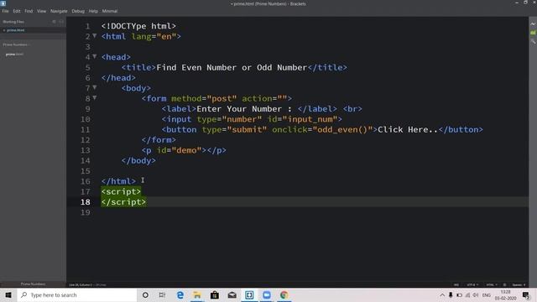The height and width of the screenshot is (302, 537).
Task: Open the notification center icon
Action: (526, 294)
